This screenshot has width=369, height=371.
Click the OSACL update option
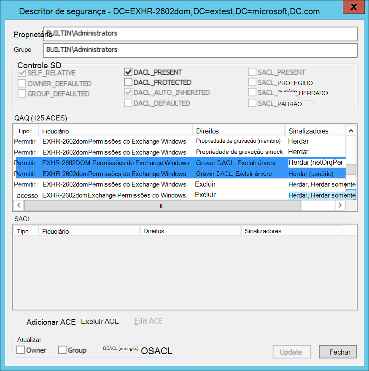pos(156,351)
